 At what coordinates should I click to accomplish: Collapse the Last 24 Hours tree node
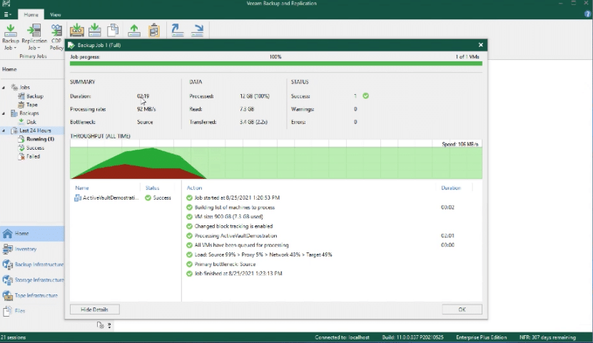pyautogui.click(x=4, y=130)
